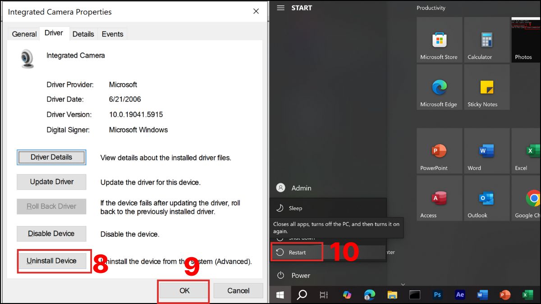Switch to the Events tab
Image resolution: width=541 pixels, height=304 pixels.
click(x=112, y=34)
